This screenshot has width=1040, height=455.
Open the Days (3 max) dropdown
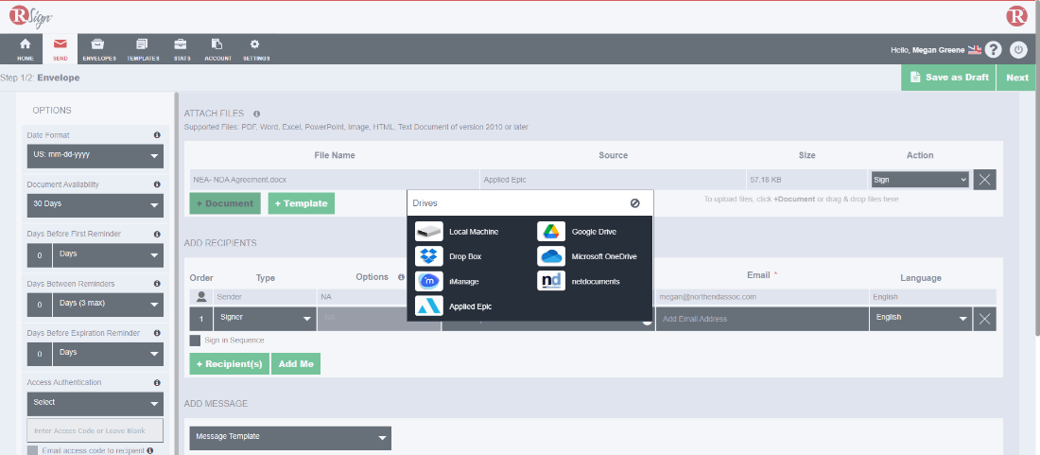pyautogui.click(x=108, y=305)
